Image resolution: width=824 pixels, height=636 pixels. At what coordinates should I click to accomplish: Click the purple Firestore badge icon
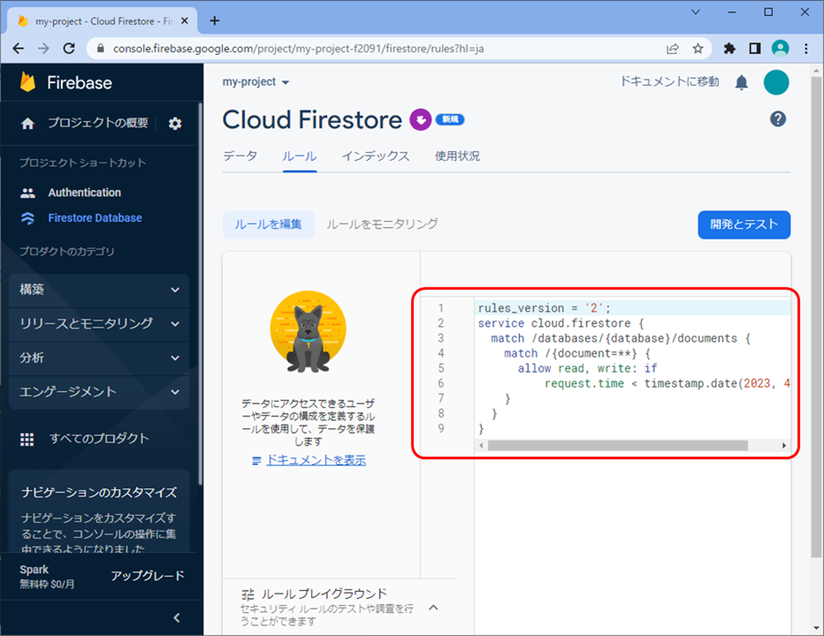[x=421, y=120]
